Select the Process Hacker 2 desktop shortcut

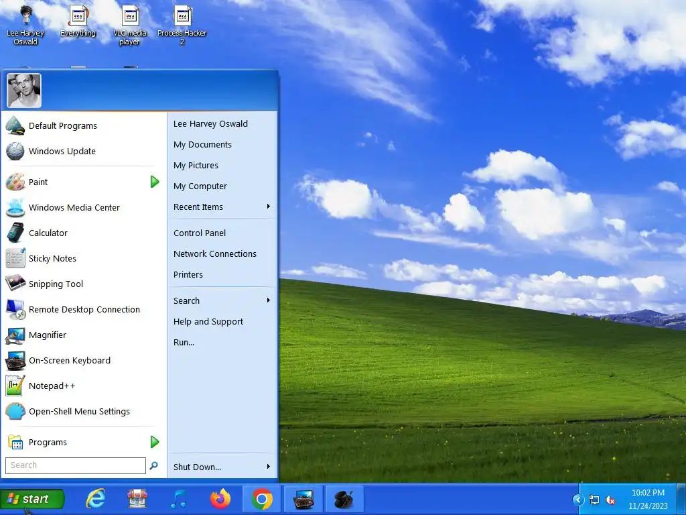pyautogui.click(x=182, y=25)
